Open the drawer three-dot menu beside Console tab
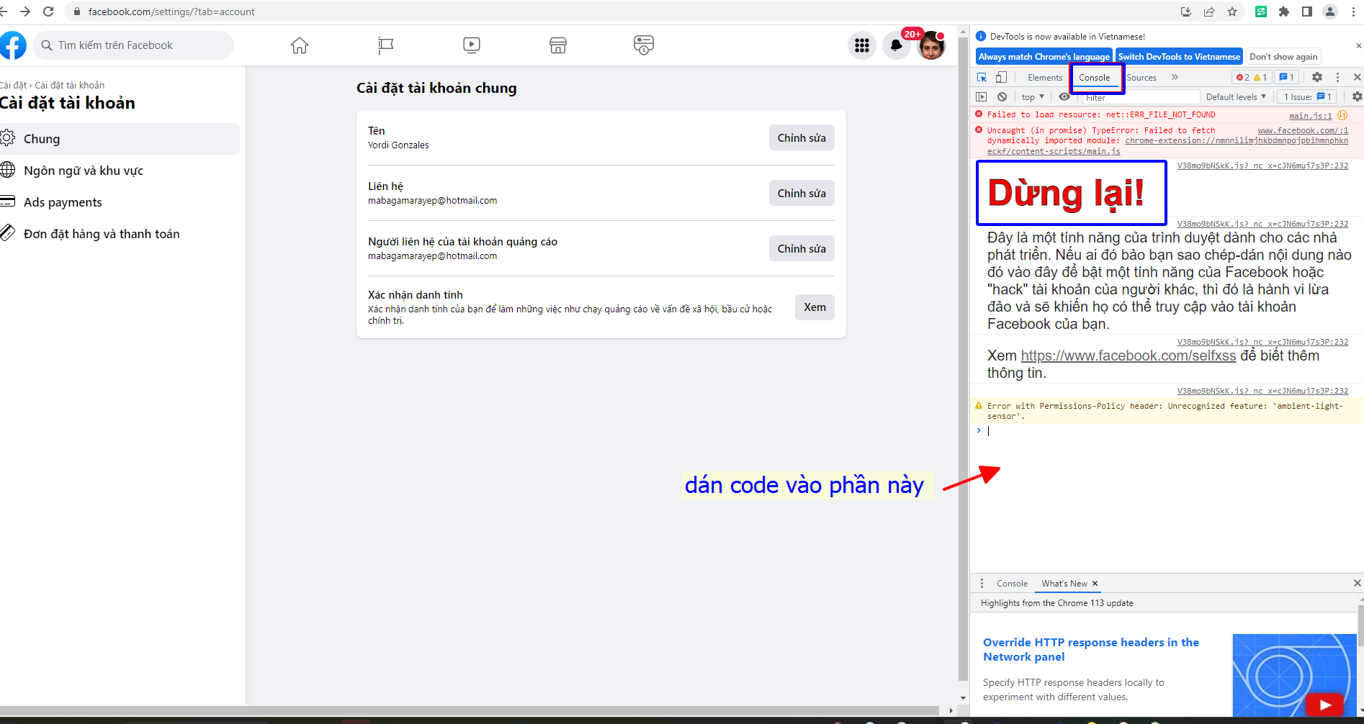This screenshot has height=724, width=1364. (x=982, y=583)
